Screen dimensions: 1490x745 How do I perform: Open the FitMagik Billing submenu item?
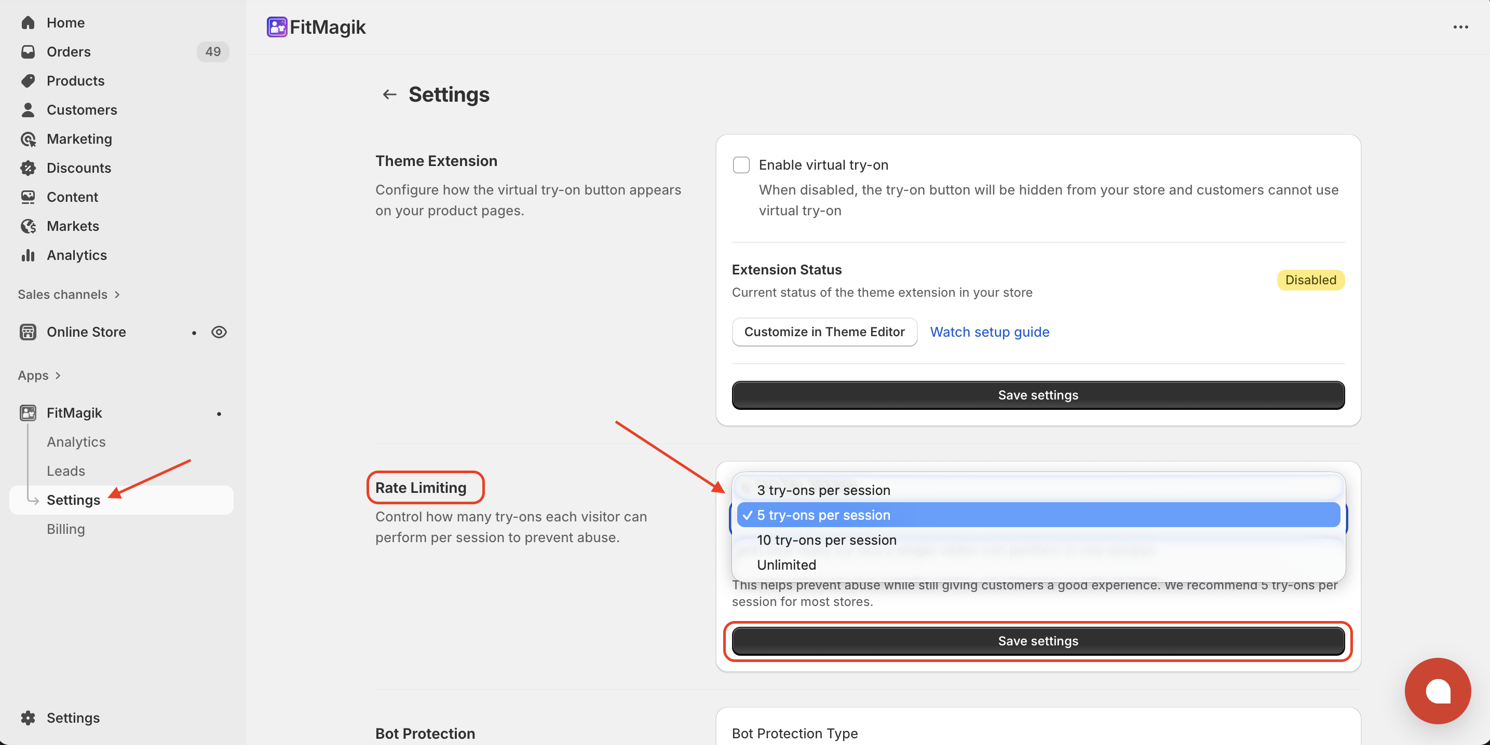pyautogui.click(x=65, y=529)
